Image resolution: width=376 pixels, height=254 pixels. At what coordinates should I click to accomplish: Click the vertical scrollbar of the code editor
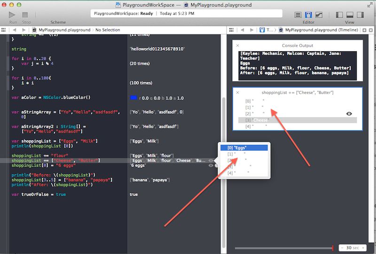224,172
